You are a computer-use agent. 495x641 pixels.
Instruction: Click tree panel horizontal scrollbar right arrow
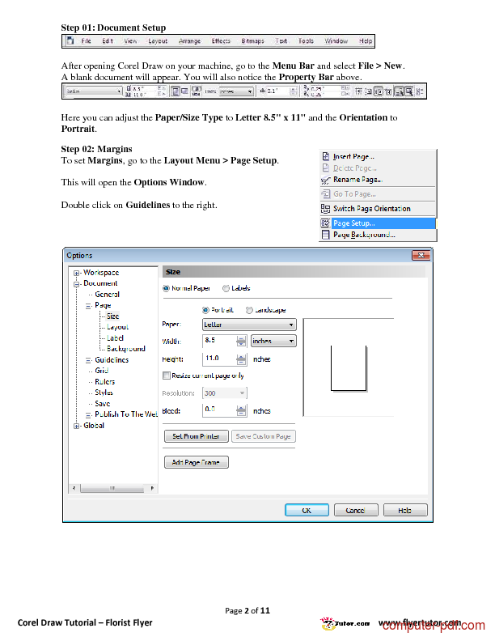tap(152, 488)
